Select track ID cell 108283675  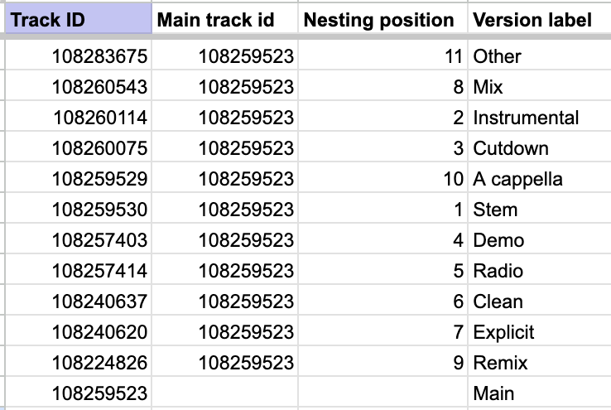(x=79, y=55)
